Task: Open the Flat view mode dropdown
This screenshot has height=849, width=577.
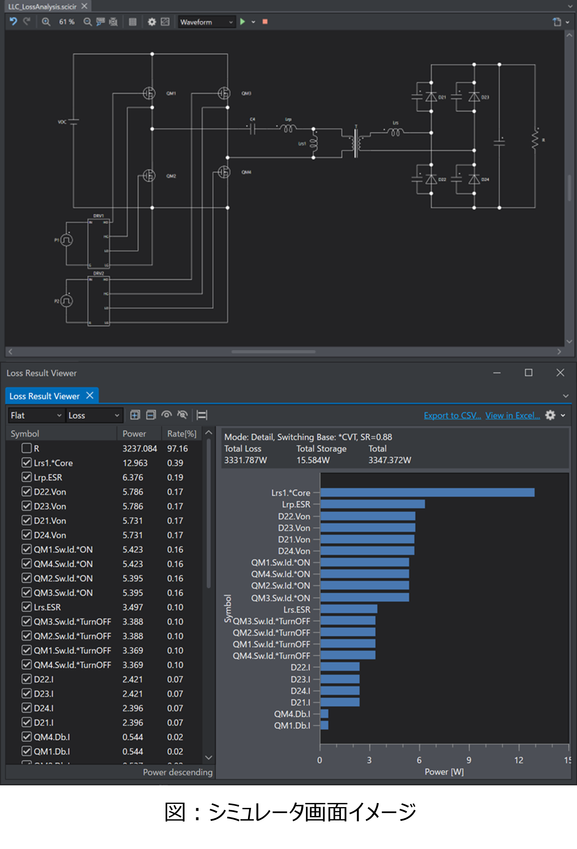Action: [x=36, y=415]
